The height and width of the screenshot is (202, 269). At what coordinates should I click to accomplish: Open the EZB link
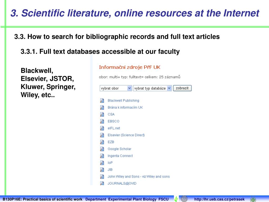pyautogui.click(x=111, y=142)
